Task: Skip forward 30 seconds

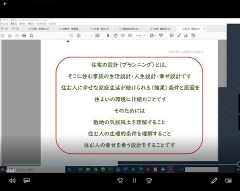Action: click(149, 180)
